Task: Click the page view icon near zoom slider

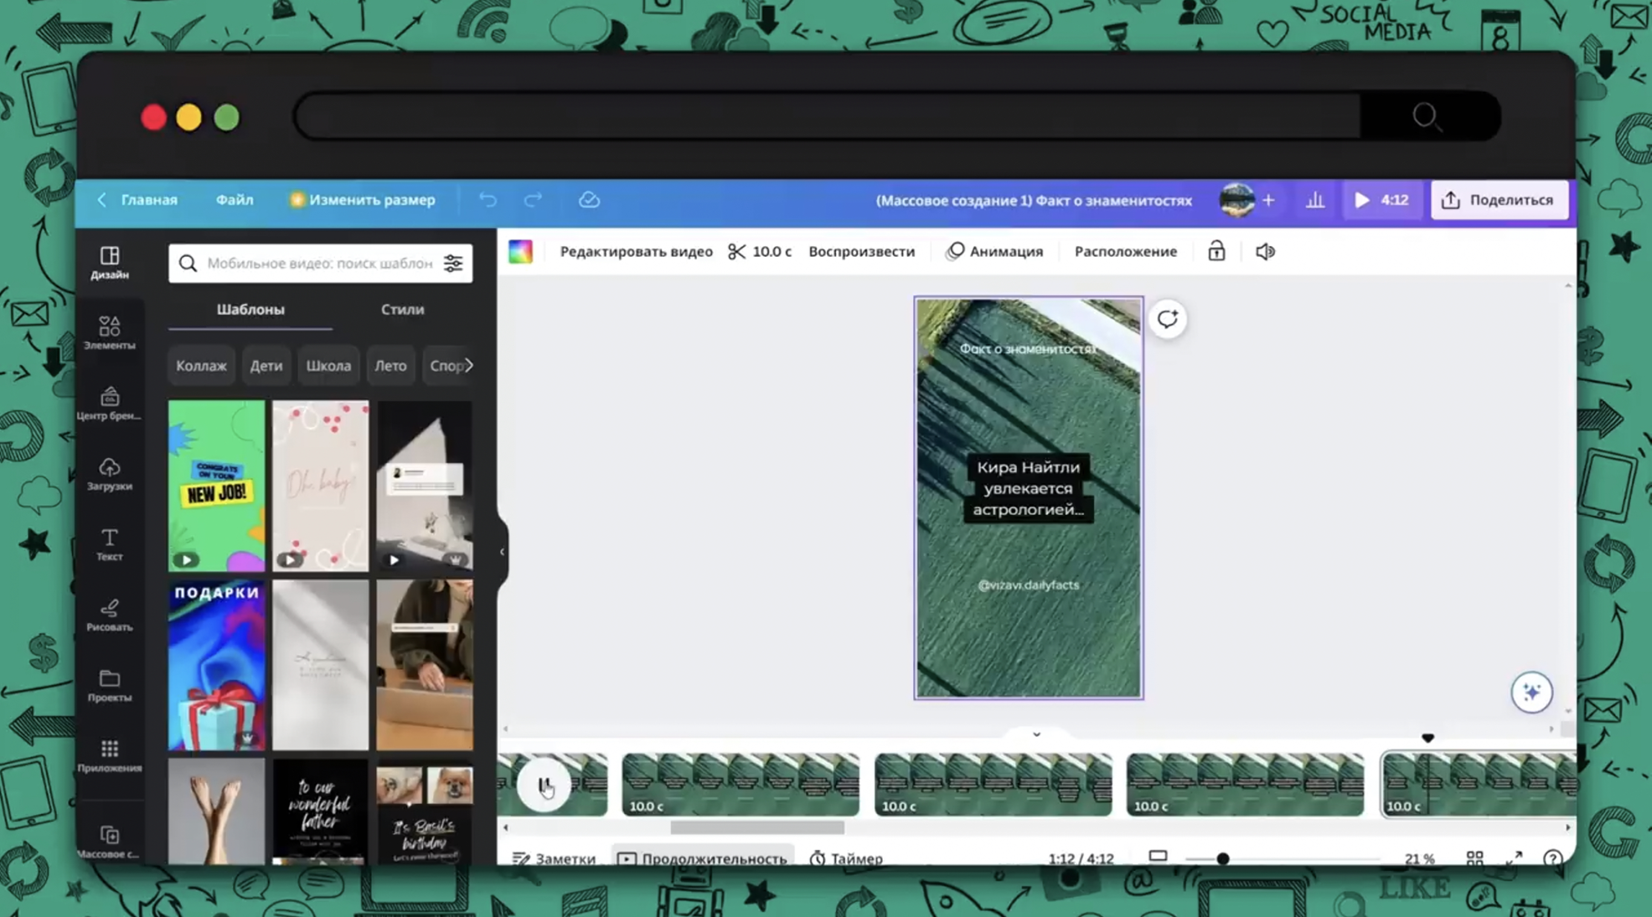Action: (1157, 856)
